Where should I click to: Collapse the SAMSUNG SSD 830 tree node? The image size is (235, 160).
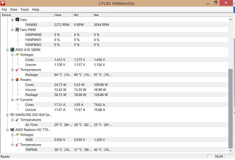pyautogui.click(x=7, y=115)
